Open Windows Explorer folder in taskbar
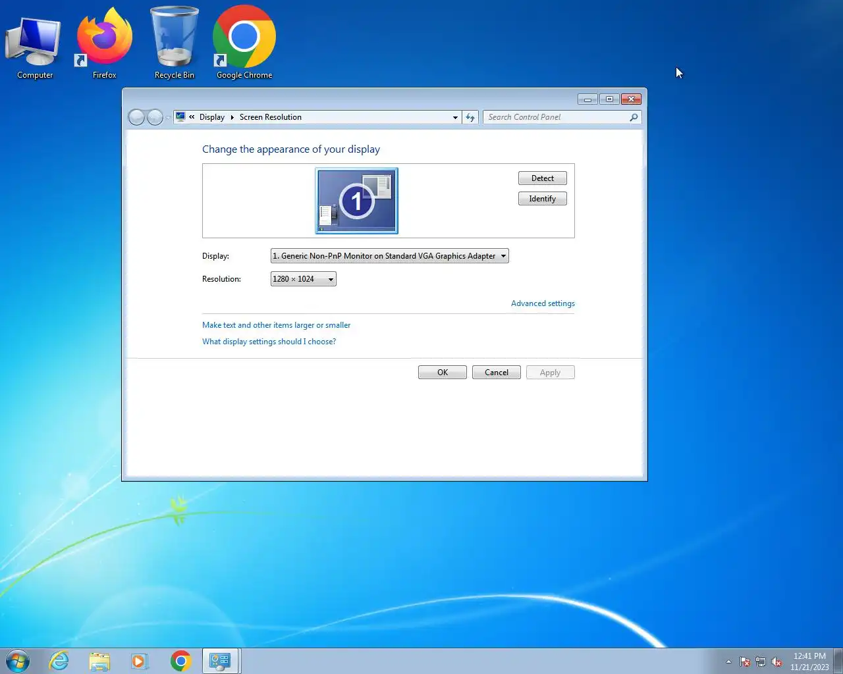This screenshot has height=674, width=843. pyautogui.click(x=99, y=661)
